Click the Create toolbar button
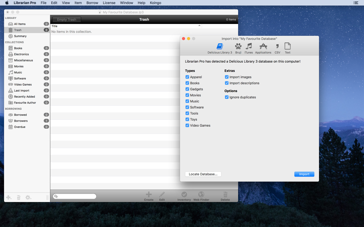 (149, 196)
